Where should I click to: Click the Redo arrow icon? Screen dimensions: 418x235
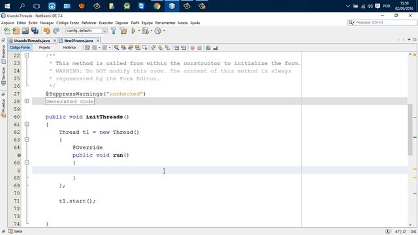tap(56, 31)
